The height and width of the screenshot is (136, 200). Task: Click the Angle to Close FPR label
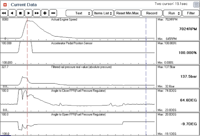click(x=78, y=91)
